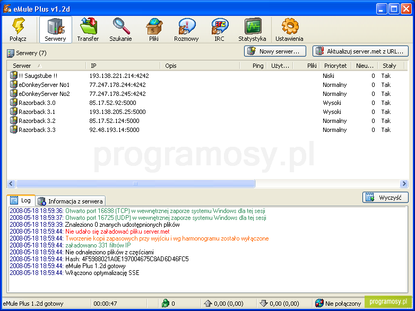Viewport: 415px width, 311px height.
Task: Click the upload arrow status icon
Action: coord(208,303)
